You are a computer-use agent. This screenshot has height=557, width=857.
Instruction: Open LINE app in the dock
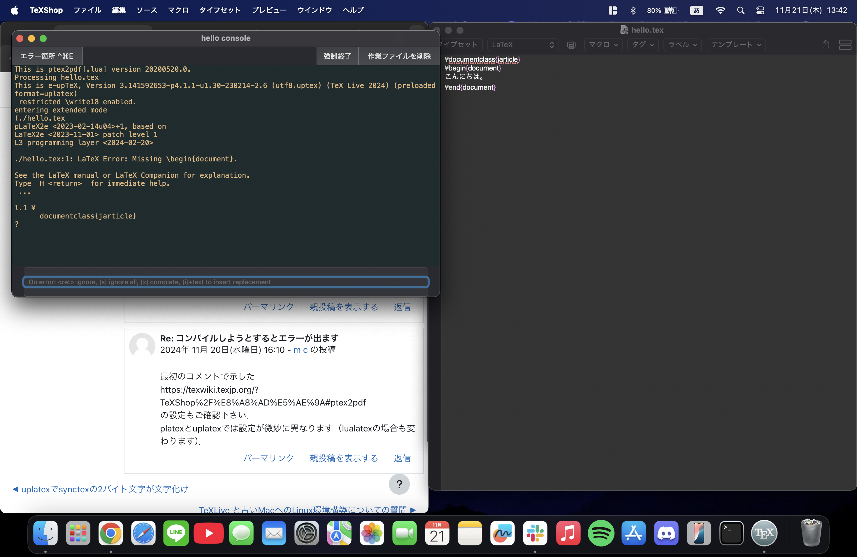(176, 533)
